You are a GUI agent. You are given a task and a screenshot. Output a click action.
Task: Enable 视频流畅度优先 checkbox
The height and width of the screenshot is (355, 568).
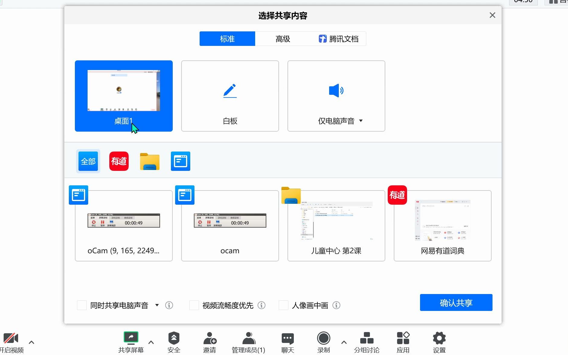(x=194, y=305)
